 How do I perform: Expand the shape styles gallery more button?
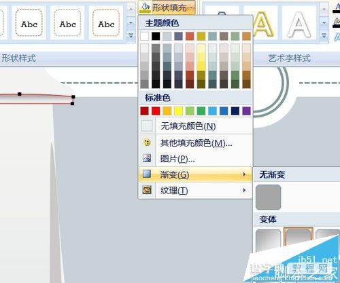coord(131,36)
